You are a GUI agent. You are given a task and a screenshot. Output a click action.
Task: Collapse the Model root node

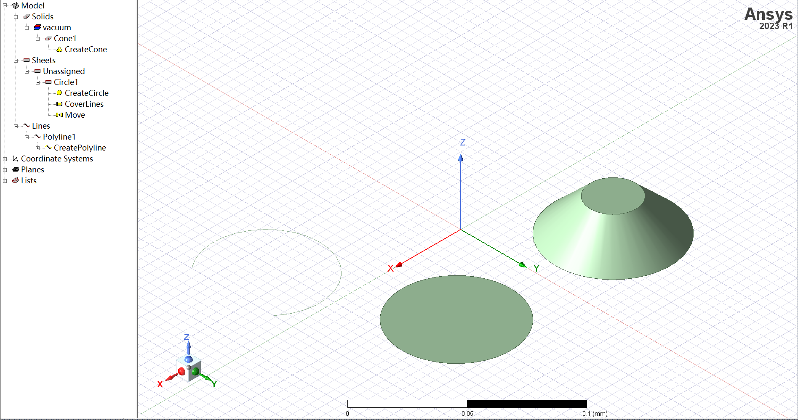[x=5, y=5]
